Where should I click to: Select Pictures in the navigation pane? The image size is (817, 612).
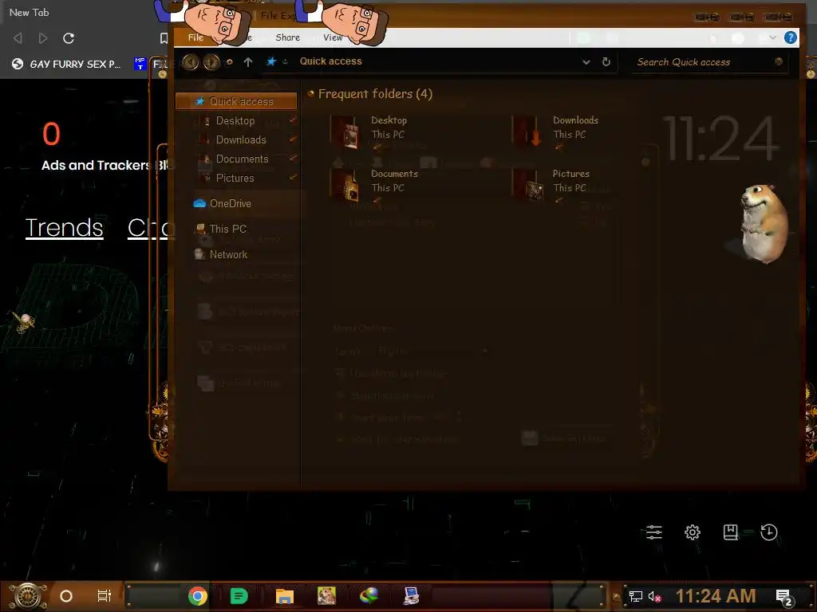pos(235,178)
